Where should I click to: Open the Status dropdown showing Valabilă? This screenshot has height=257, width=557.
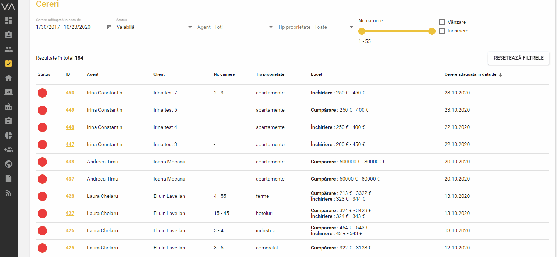(155, 27)
